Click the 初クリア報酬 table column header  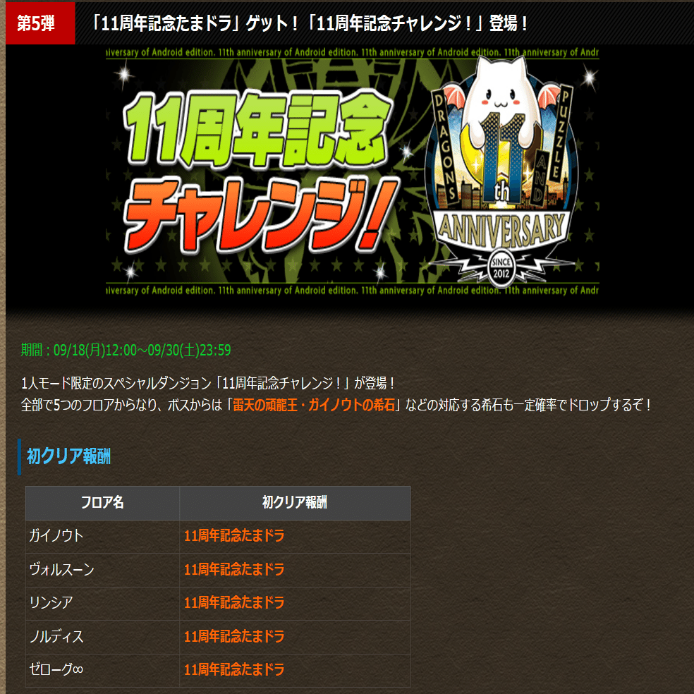pos(296,503)
